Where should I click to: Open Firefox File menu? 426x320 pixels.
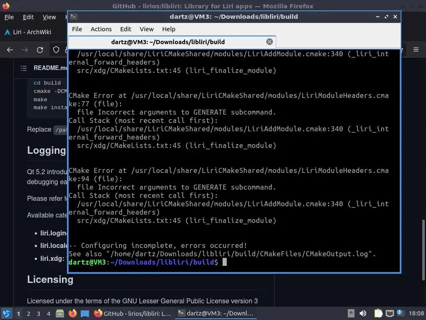[9, 17]
